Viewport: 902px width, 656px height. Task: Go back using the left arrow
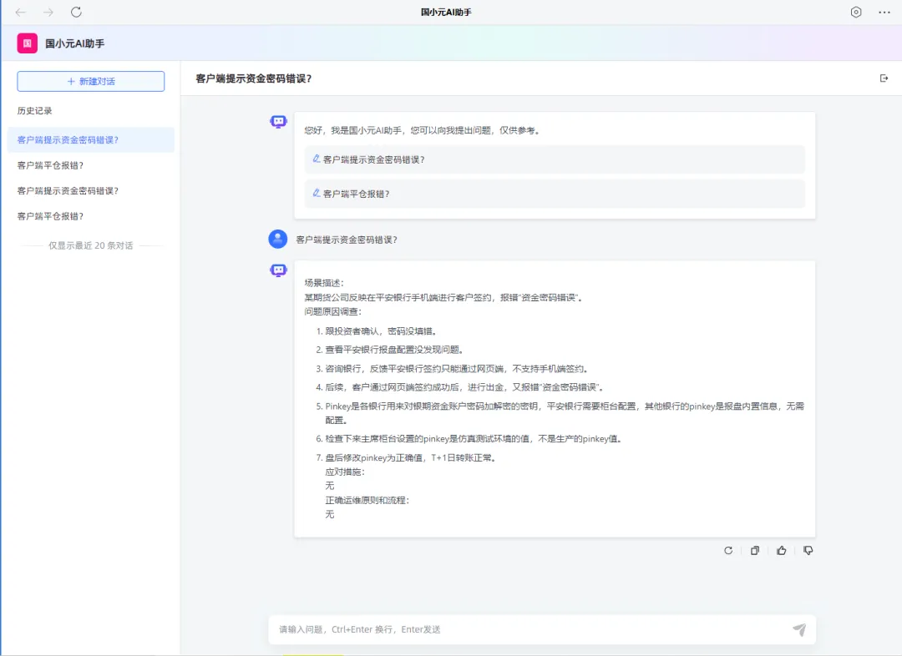coord(21,13)
